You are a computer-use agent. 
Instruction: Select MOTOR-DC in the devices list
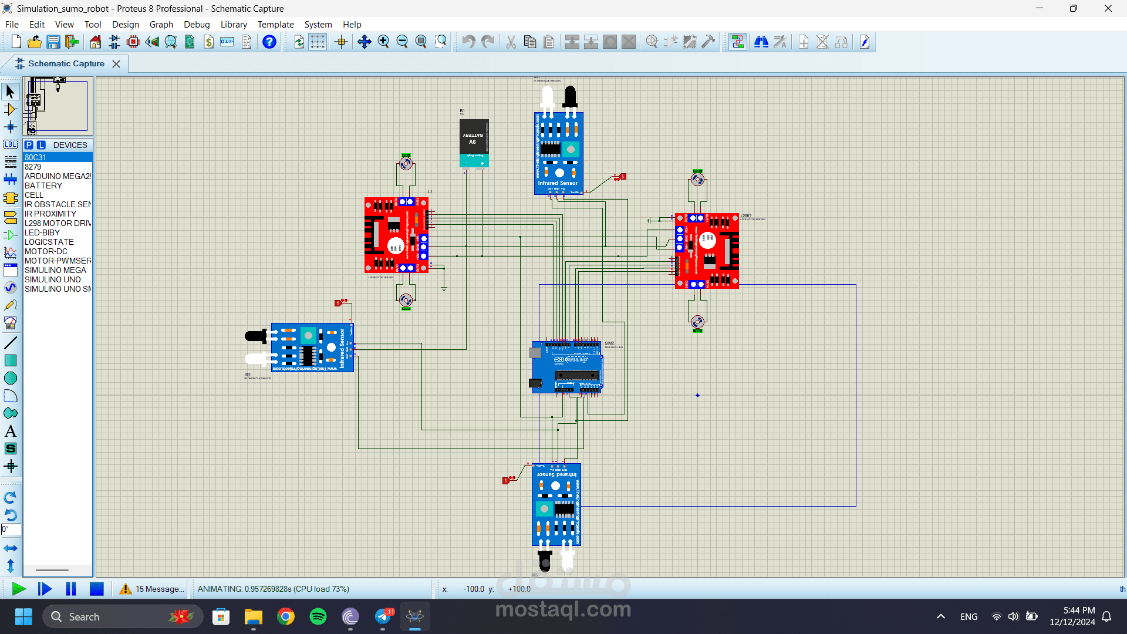pos(58,251)
